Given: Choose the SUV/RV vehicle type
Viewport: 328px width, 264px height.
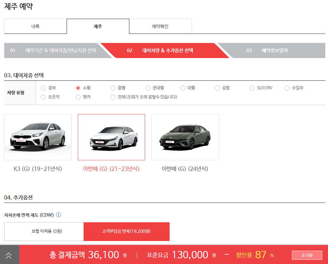Looking at the screenshot, I should click(252, 88).
